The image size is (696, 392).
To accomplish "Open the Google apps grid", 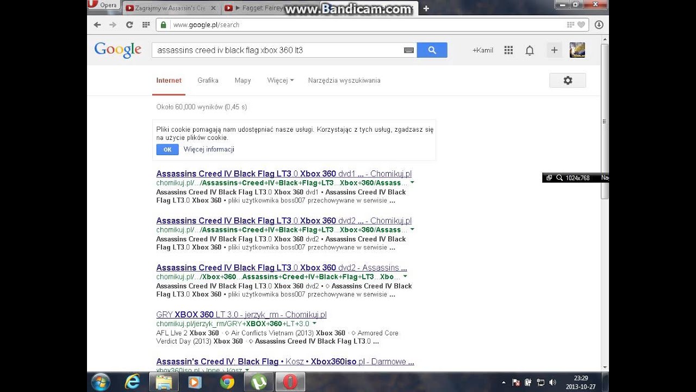I will click(x=508, y=50).
